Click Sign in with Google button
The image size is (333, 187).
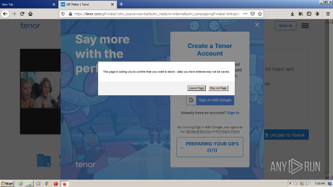click(x=210, y=100)
